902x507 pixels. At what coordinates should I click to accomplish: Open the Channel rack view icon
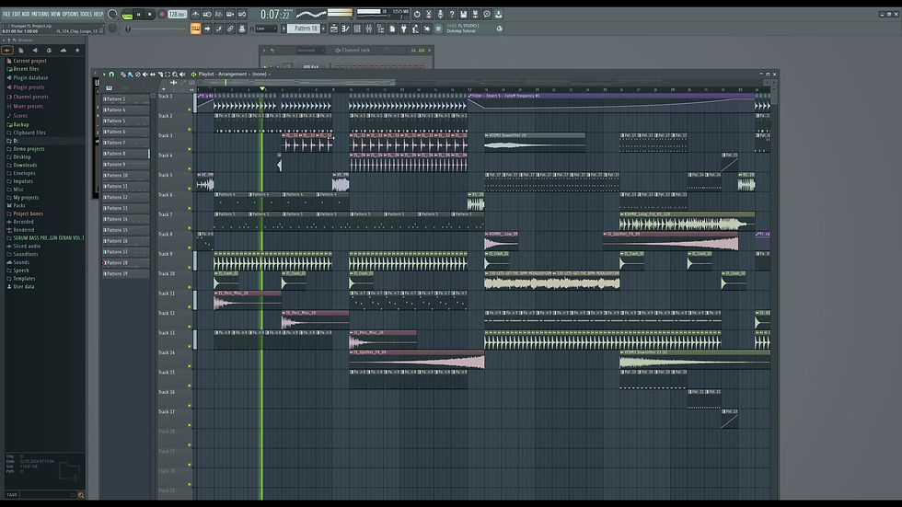coord(357,29)
